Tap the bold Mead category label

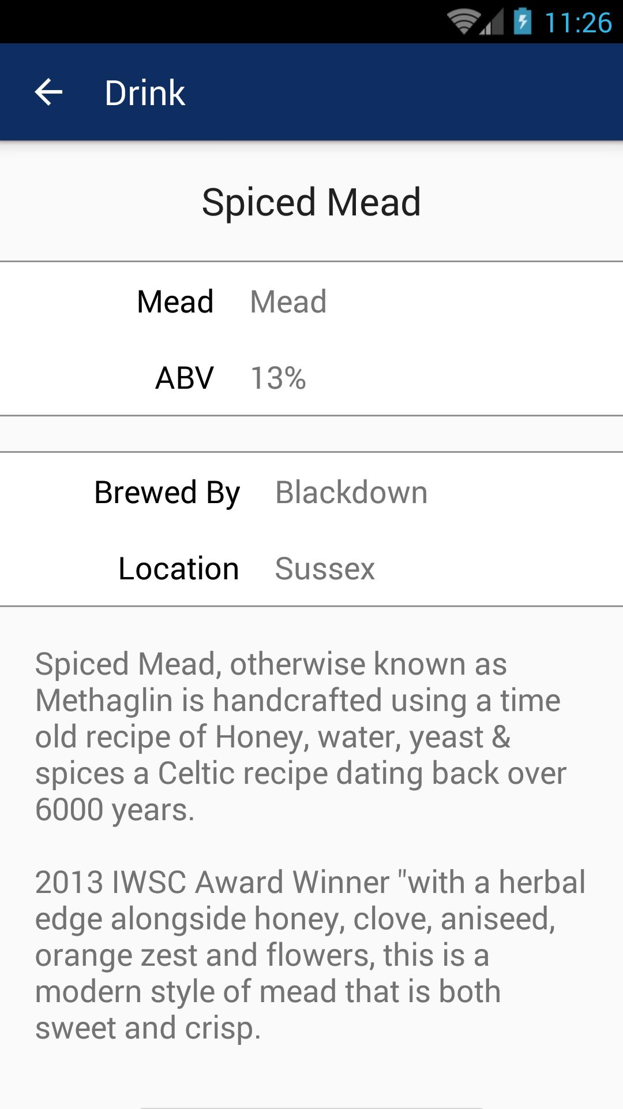click(175, 302)
